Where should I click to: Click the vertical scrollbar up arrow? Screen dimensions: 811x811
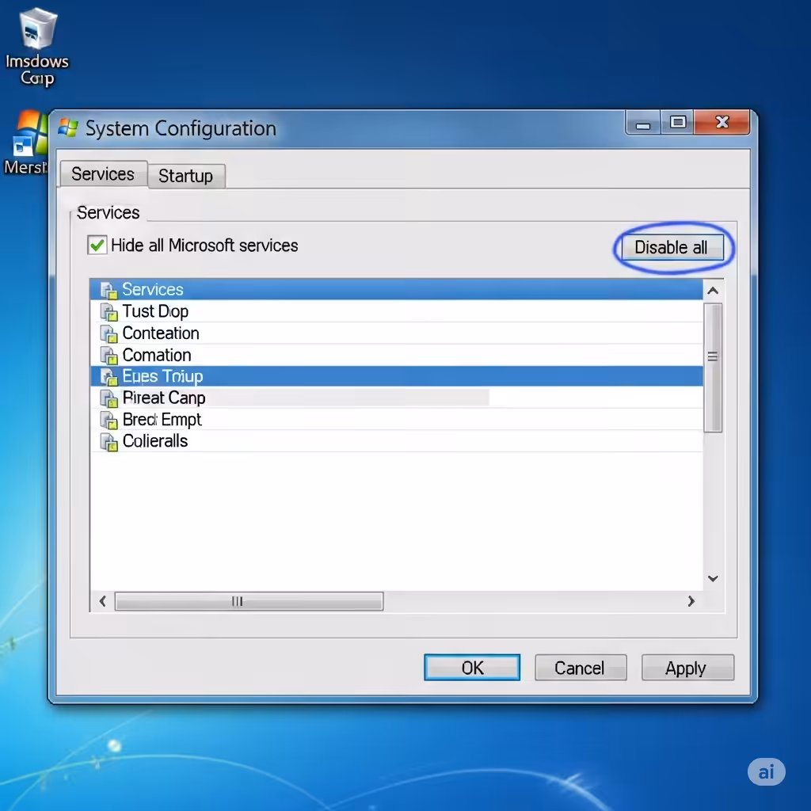[714, 291]
